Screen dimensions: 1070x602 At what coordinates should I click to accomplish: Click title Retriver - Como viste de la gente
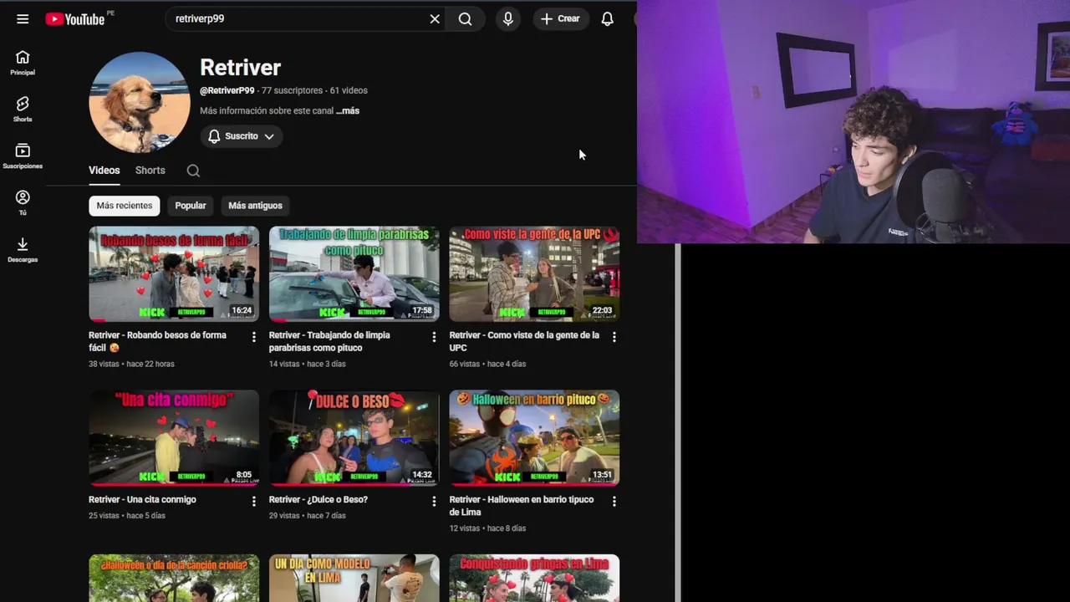pyautogui.click(x=524, y=341)
